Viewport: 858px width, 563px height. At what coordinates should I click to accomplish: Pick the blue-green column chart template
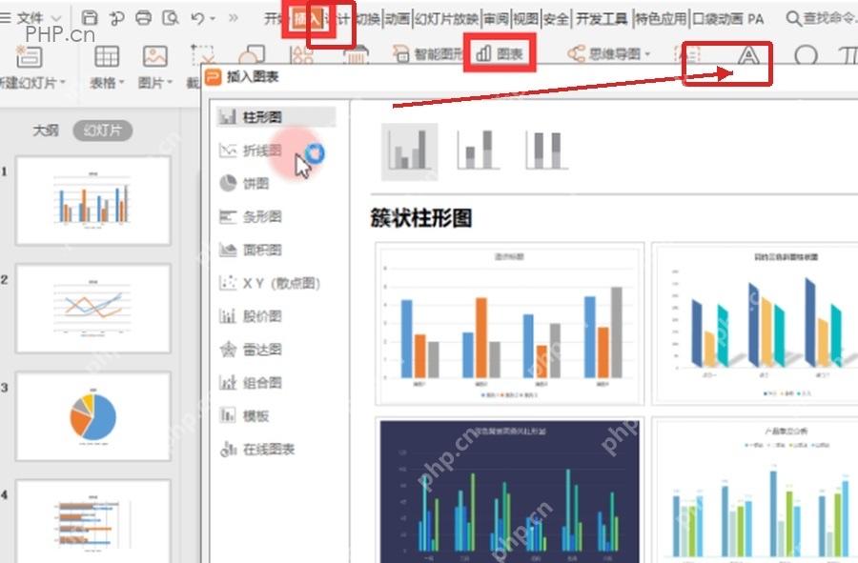[x=755, y=491]
